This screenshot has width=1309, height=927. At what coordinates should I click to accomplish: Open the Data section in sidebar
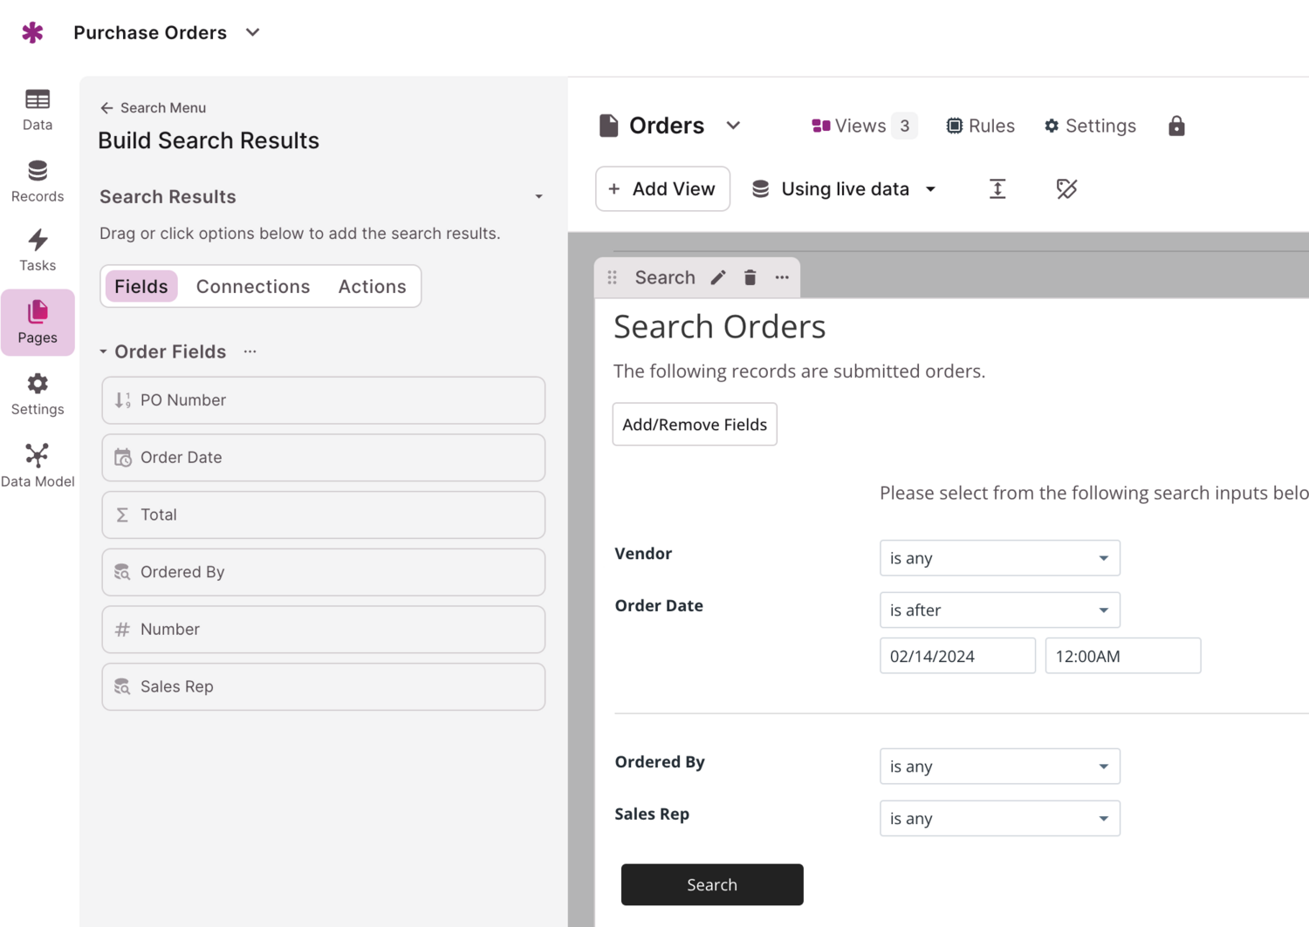click(38, 110)
